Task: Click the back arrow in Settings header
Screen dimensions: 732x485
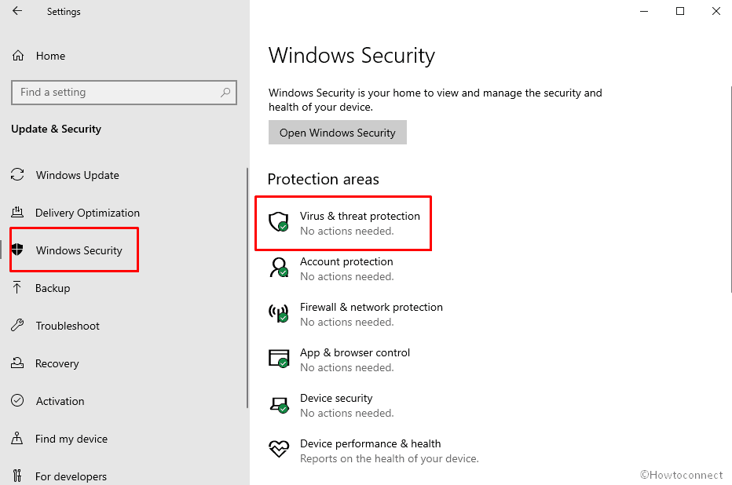Action: pyautogui.click(x=17, y=12)
